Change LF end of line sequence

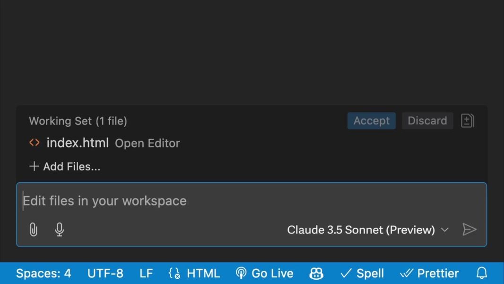pyautogui.click(x=146, y=274)
